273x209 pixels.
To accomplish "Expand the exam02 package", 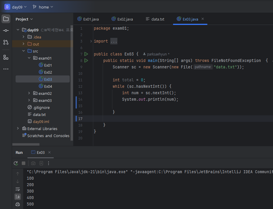I will click(x=29, y=93).
